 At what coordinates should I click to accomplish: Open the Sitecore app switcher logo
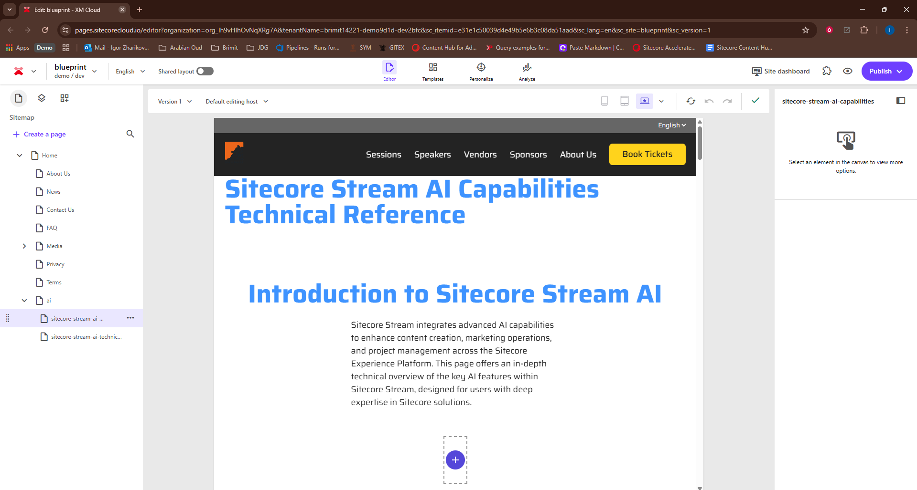[19, 71]
